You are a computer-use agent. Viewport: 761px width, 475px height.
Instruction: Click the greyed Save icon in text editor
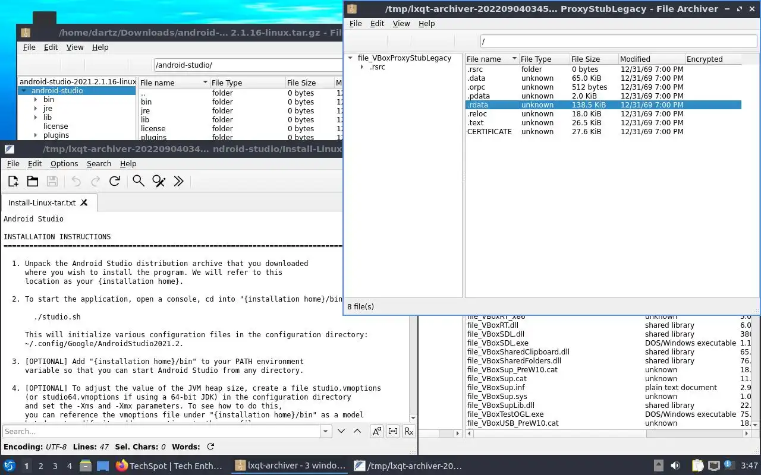[52, 181]
